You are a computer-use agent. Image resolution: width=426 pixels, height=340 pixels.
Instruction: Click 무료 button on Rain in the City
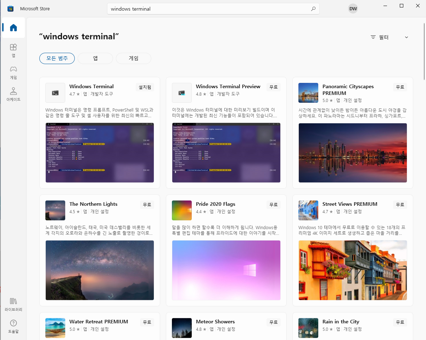click(x=400, y=322)
